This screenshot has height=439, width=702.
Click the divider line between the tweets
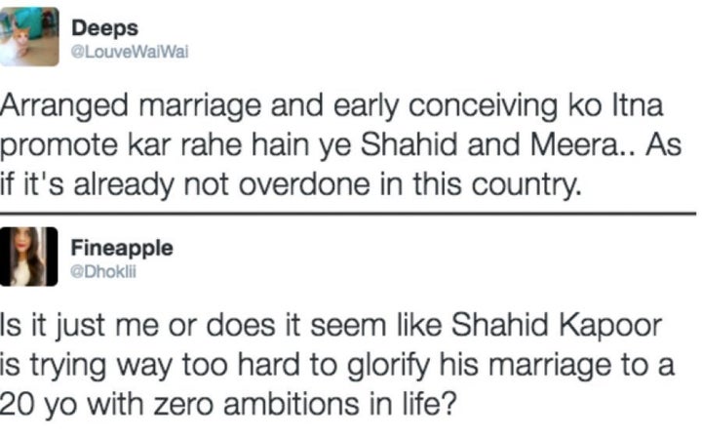pyautogui.click(x=348, y=214)
